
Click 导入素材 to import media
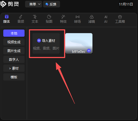click(x=46, y=43)
